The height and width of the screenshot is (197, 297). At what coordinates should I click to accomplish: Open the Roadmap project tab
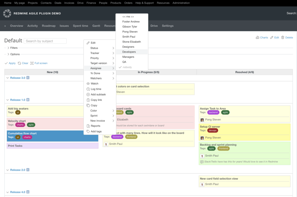click(49, 26)
